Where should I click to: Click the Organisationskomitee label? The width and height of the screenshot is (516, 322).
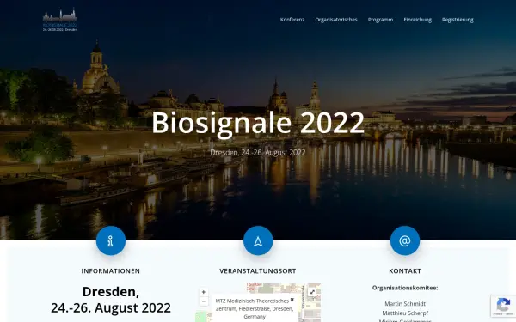(x=405, y=288)
